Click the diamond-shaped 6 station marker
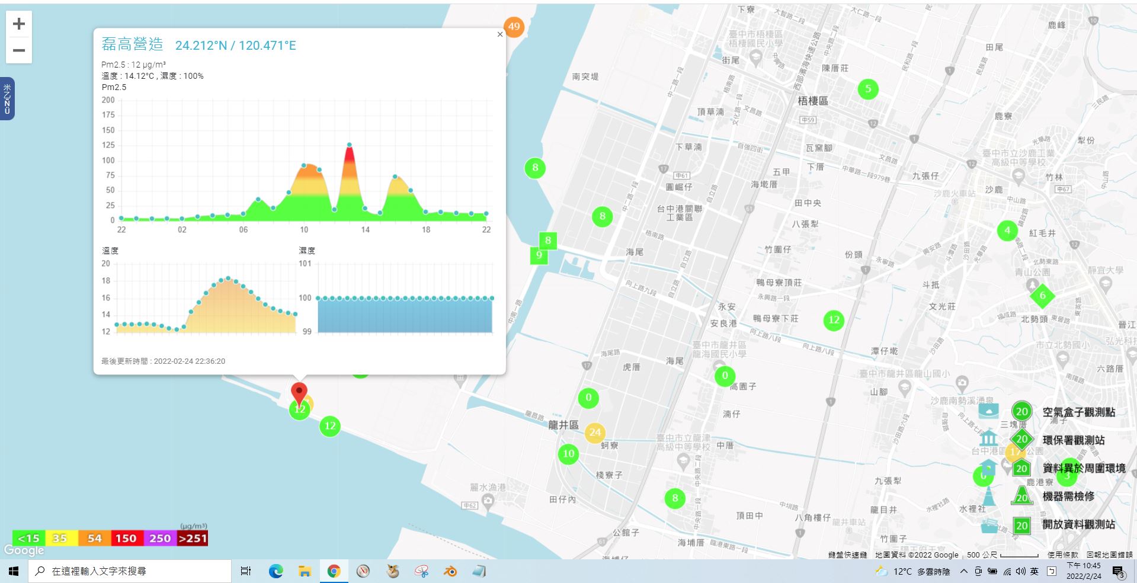This screenshot has height=583, width=1137. pyautogui.click(x=1042, y=296)
